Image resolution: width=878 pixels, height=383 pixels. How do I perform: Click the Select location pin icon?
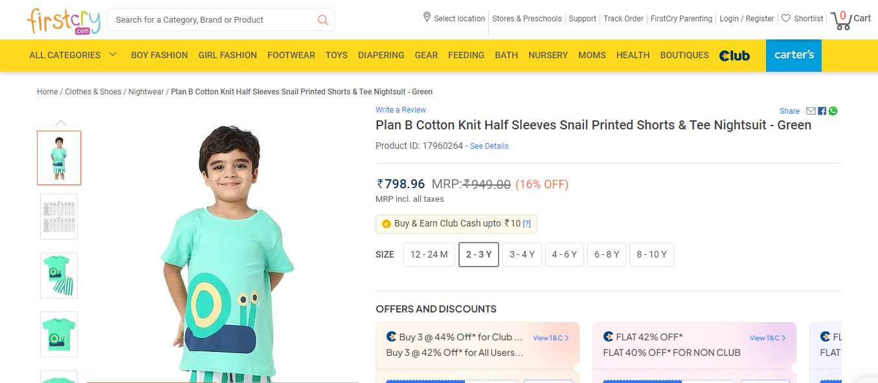(x=427, y=17)
